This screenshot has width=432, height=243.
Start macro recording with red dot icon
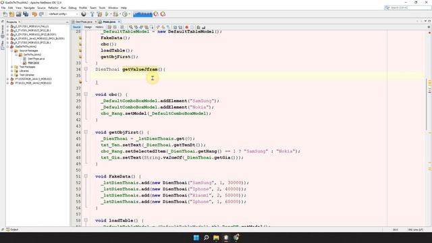pos(186,27)
